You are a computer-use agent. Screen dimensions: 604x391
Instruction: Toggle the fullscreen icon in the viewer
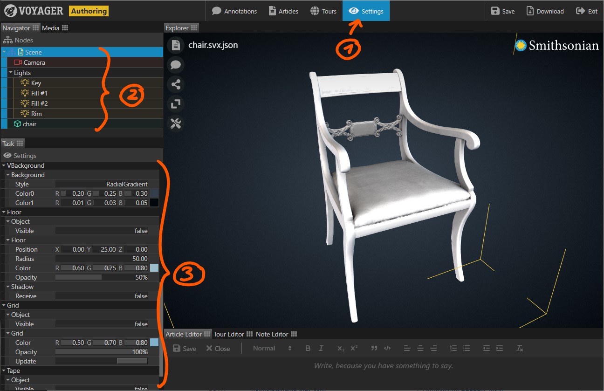[176, 104]
